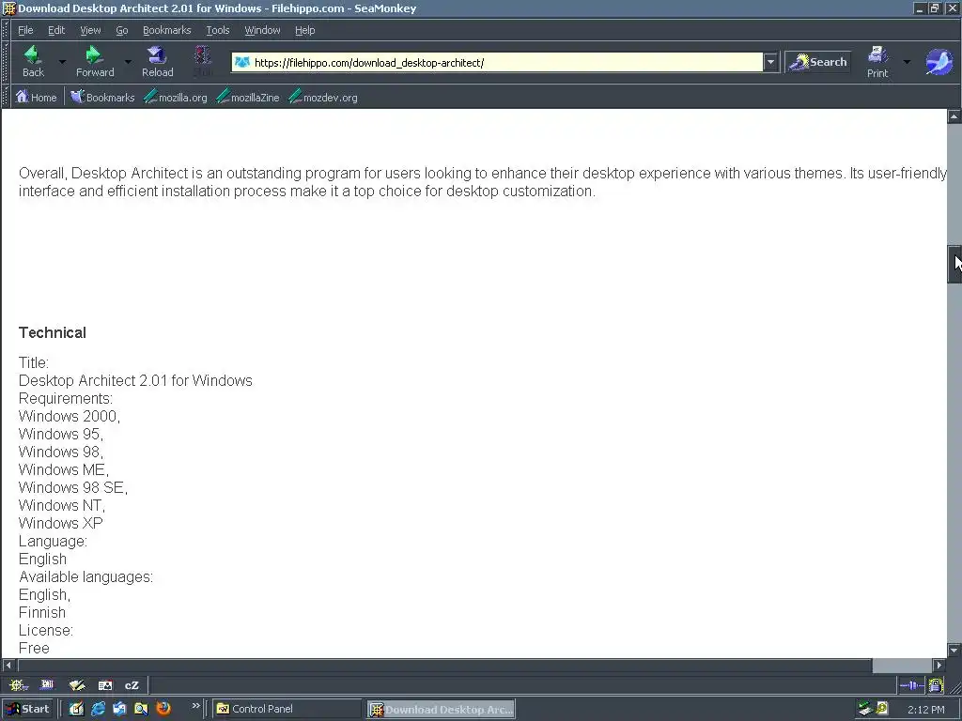
Task: Open the magnifier quick launch icon
Action: [141, 709]
